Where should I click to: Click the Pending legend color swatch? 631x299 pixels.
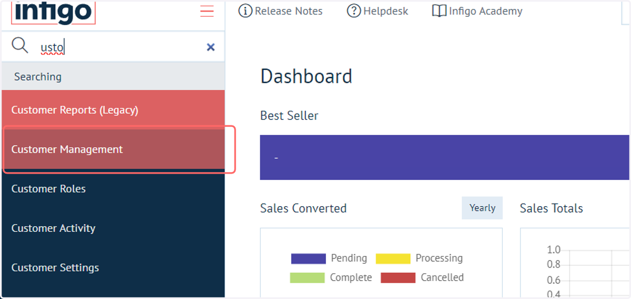(x=308, y=258)
